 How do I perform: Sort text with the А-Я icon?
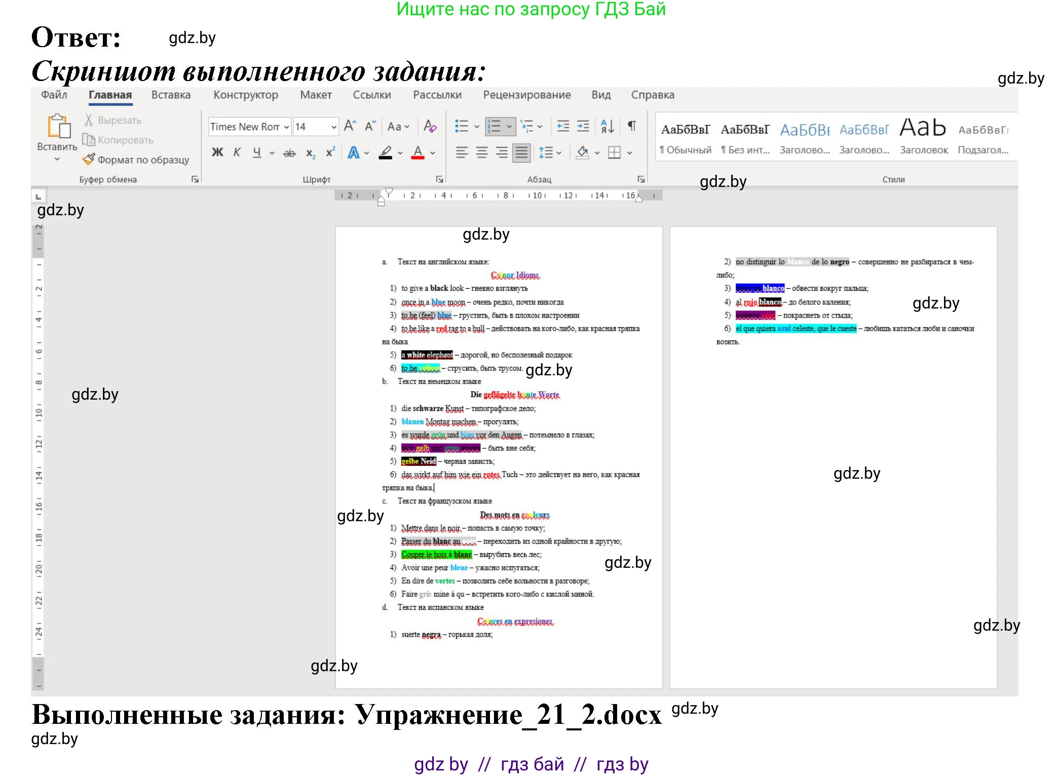click(606, 125)
